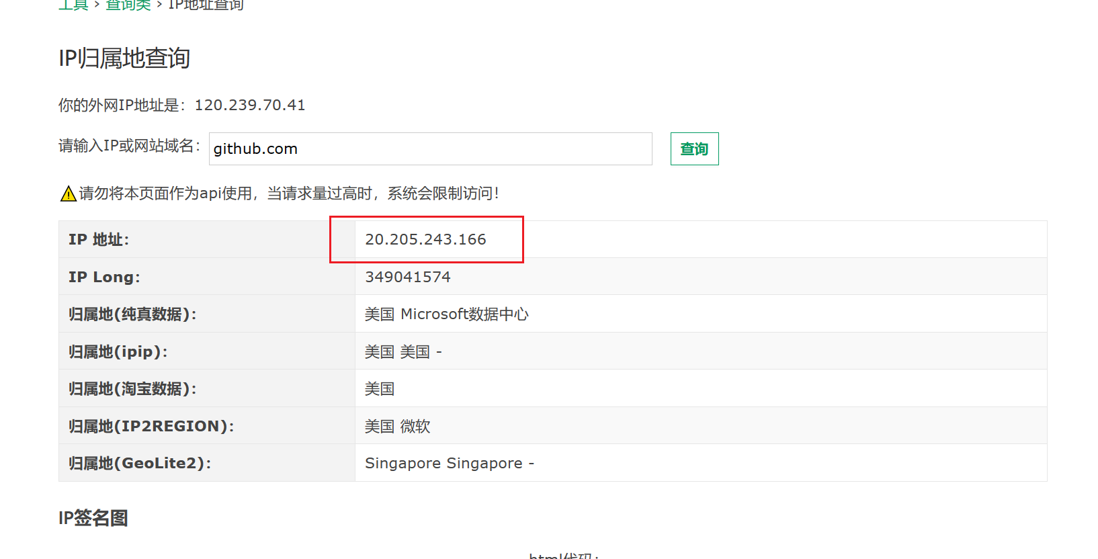Click the 美国 微软 IP2REGION value
This screenshot has width=1098, height=559.
point(398,426)
